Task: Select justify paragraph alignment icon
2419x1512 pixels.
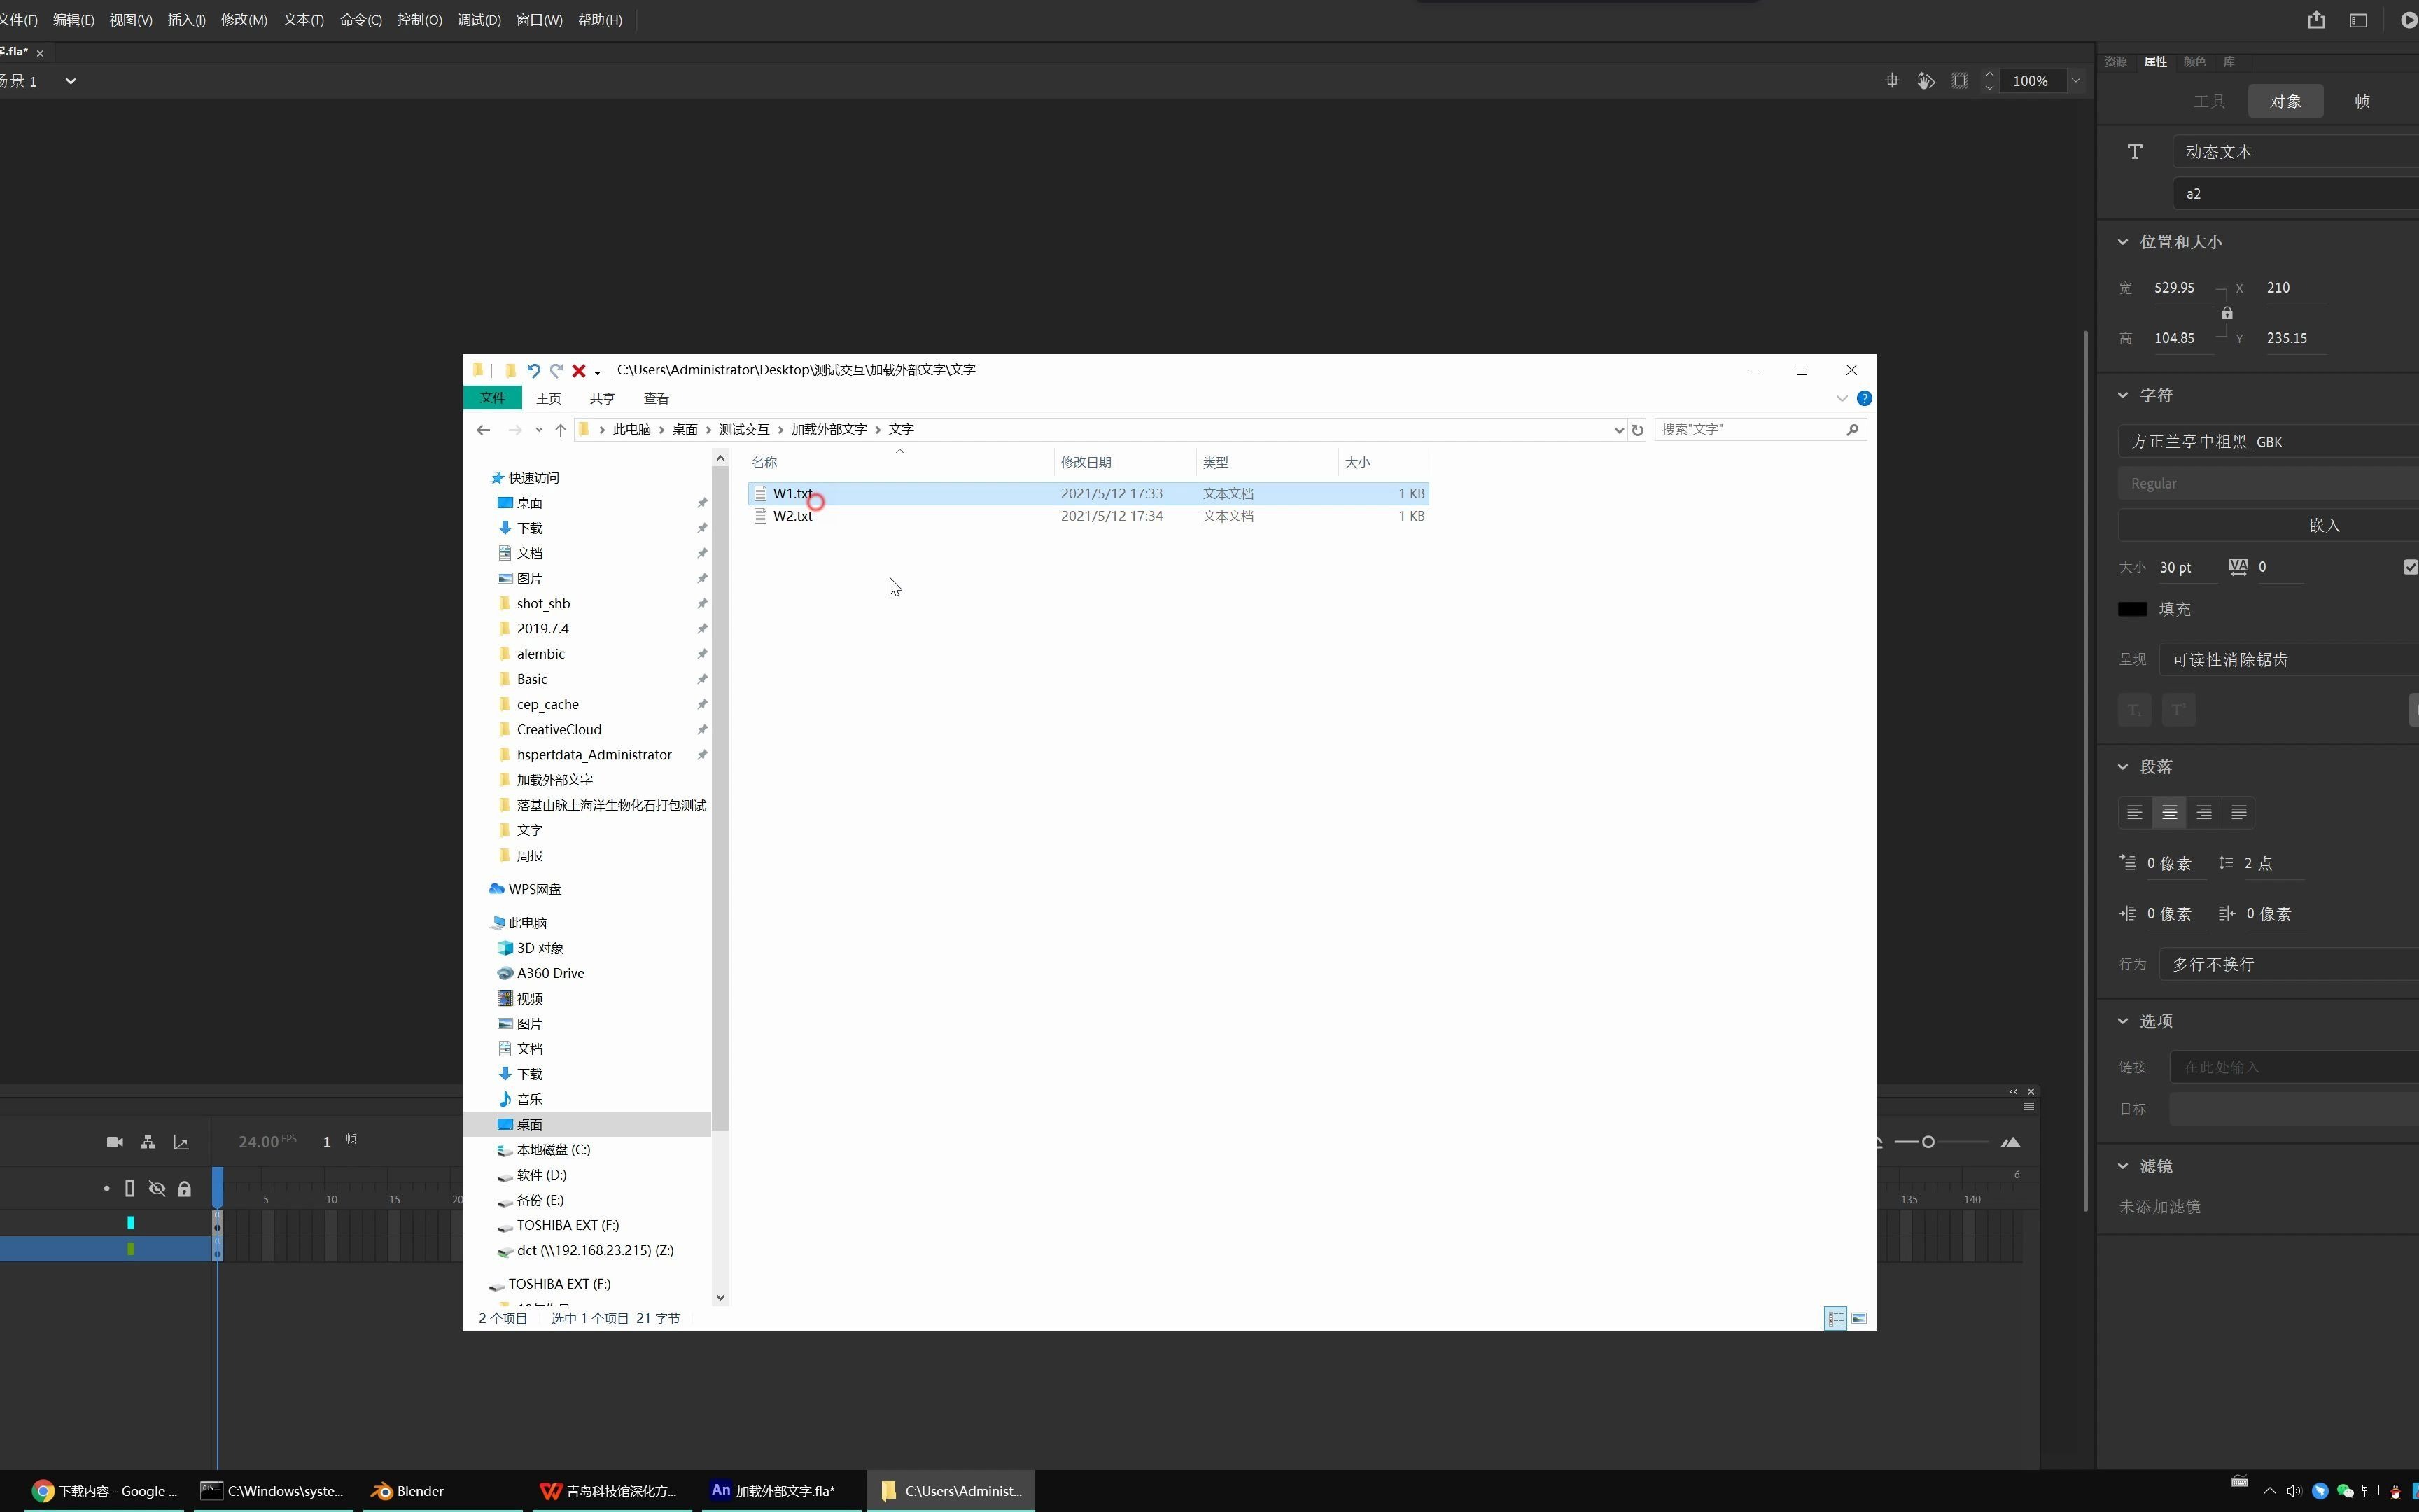Action: point(2238,812)
